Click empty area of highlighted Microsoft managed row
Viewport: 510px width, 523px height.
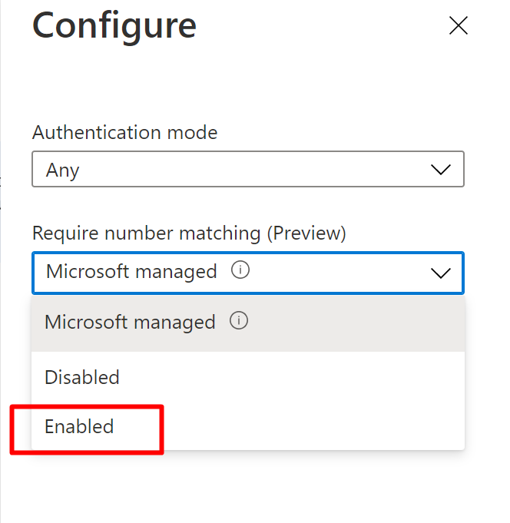point(353,323)
